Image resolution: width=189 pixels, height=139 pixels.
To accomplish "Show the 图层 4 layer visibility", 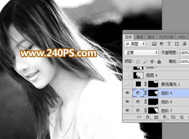I will coord(127,75).
